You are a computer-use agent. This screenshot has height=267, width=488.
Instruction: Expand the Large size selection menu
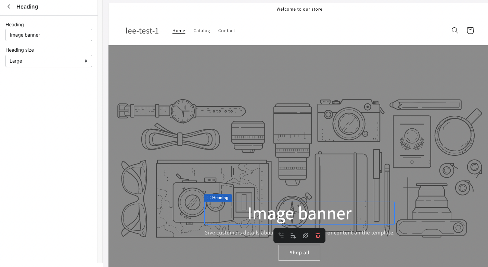[49, 61]
